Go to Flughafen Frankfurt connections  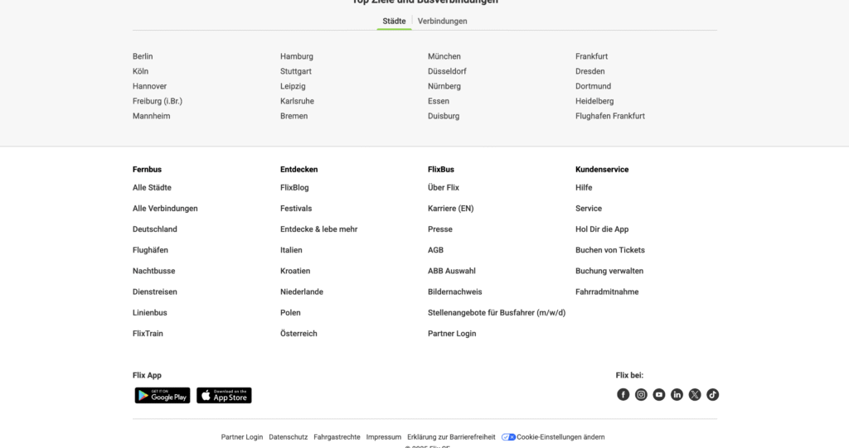click(x=609, y=116)
